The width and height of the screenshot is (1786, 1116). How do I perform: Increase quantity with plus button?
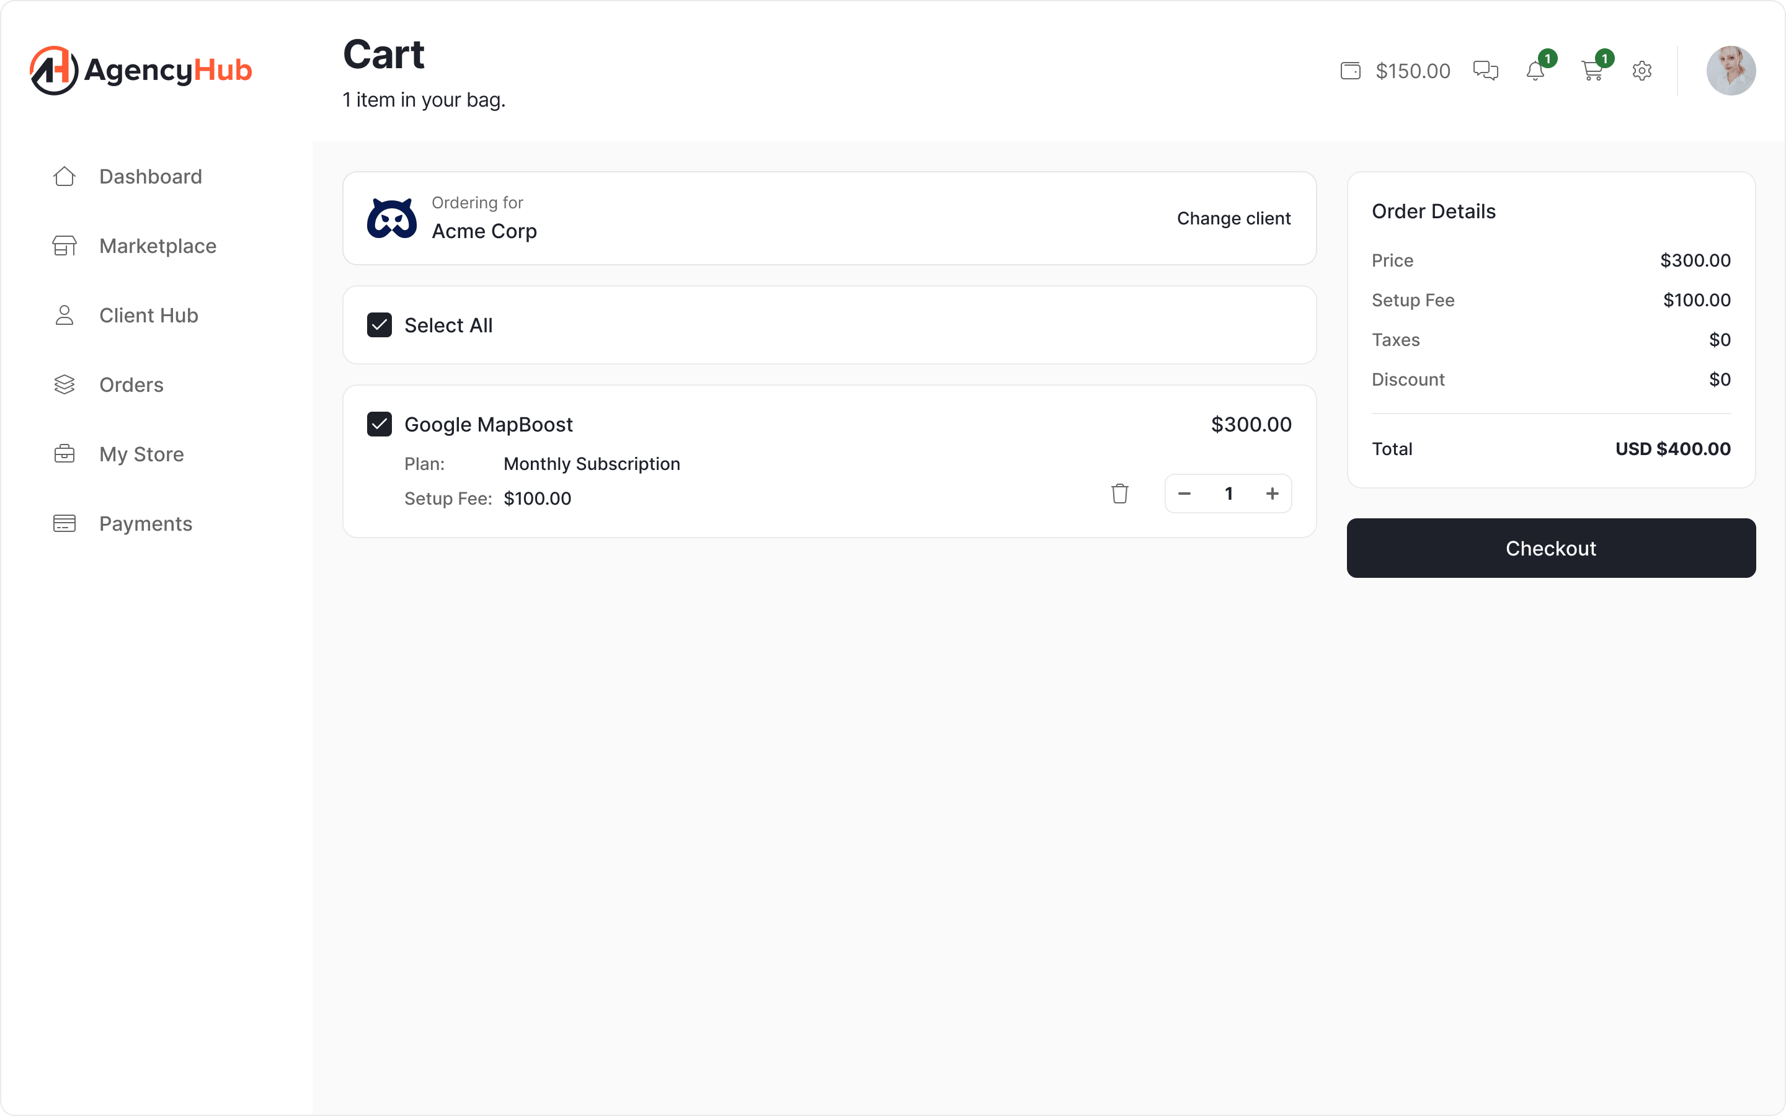pyautogui.click(x=1273, y=494)
